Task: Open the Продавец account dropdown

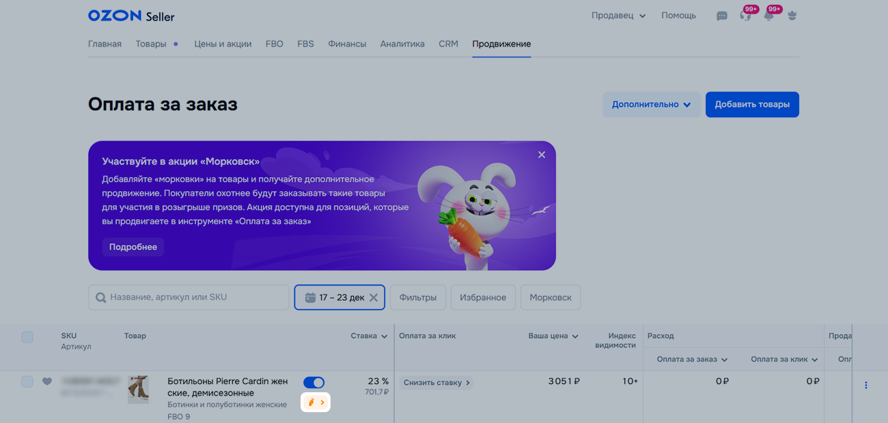Action: tap(618, 16)
